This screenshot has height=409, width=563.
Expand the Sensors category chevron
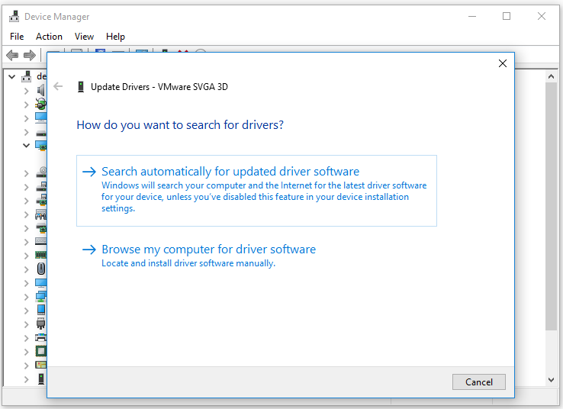point(26,366)
